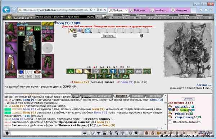Click the chat message input field
216x139 pixels.
tap(46, 133)
